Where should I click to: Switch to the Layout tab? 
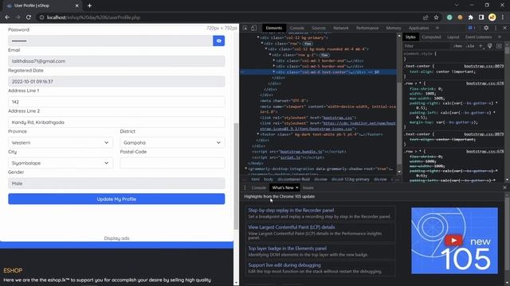point(453,37)
